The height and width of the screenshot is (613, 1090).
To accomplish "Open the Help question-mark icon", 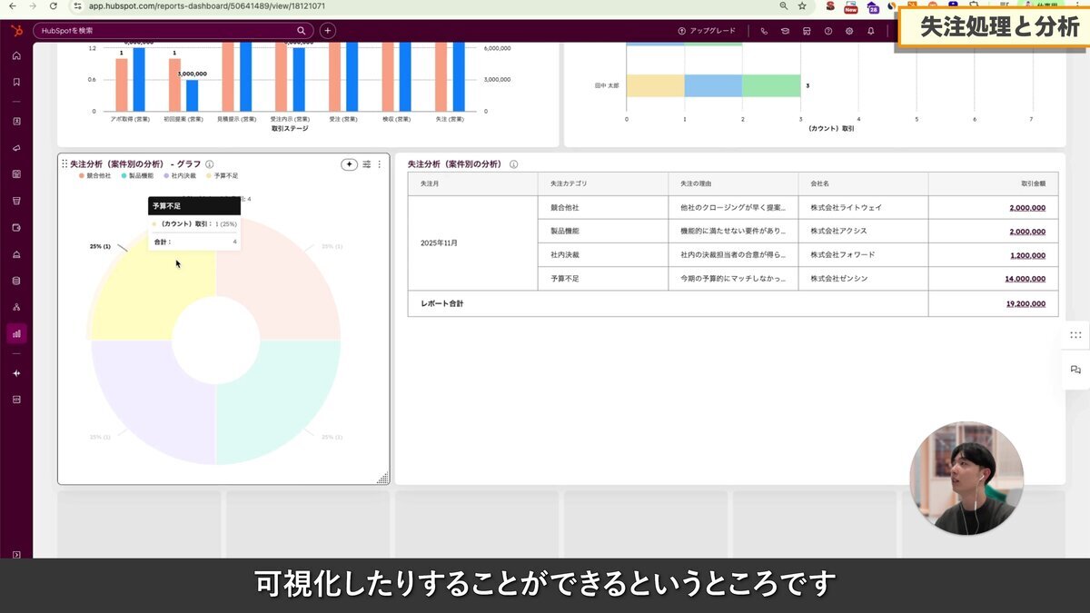I will click(828, 30).
